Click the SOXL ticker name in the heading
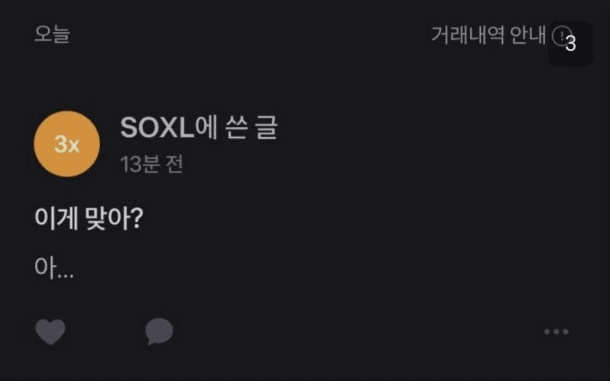Viewport: 610px width, 381px height. pyautogui.click(x=157, y=128)
